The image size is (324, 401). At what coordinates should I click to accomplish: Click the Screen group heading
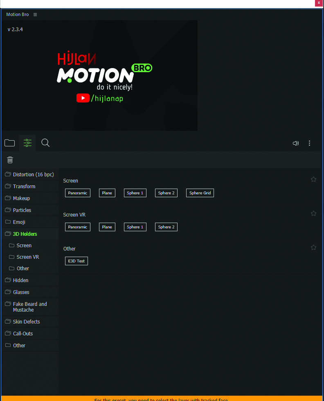click(x=70, y=180)
